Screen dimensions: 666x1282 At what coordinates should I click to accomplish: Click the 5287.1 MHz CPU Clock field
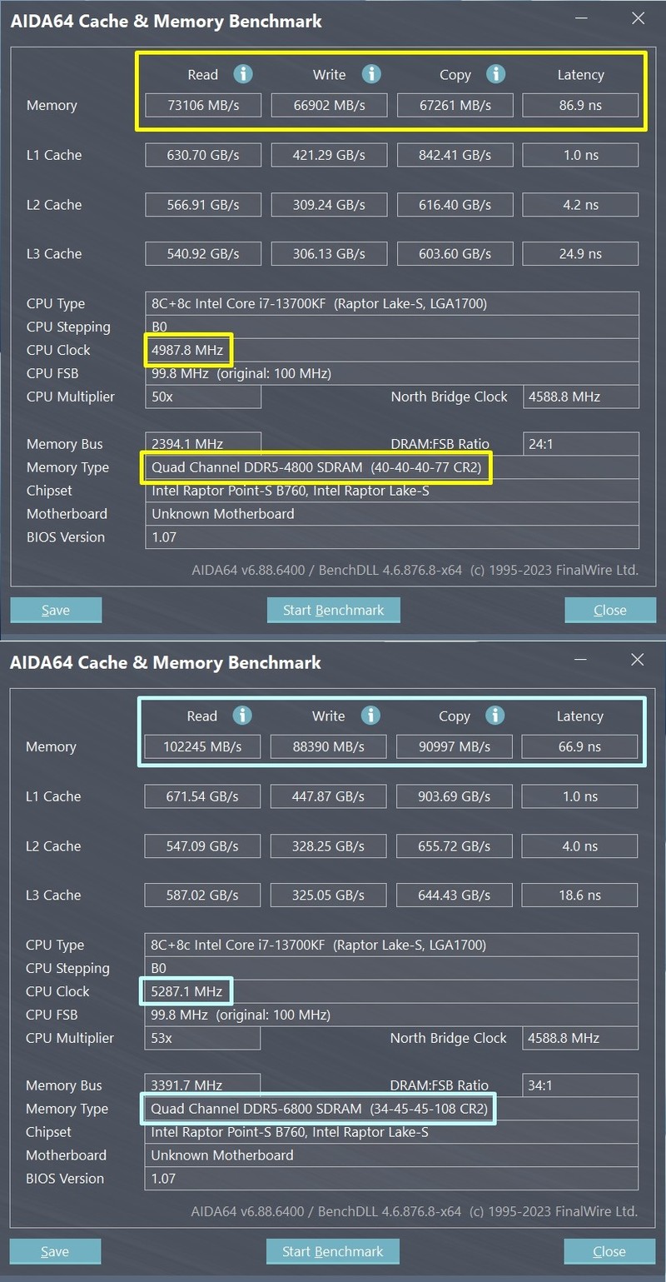[186, 991]
